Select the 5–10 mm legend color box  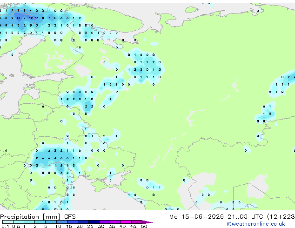[x=51, y=222]
